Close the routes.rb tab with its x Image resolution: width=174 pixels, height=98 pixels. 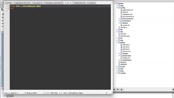coord(88,3)
